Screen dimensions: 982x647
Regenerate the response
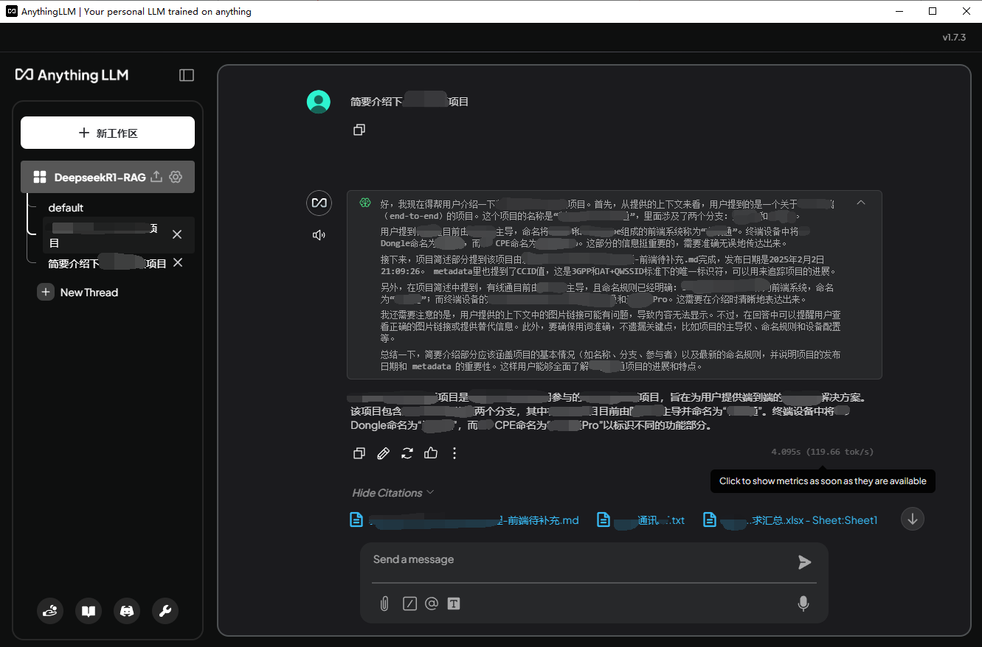(x=407, y=453)
